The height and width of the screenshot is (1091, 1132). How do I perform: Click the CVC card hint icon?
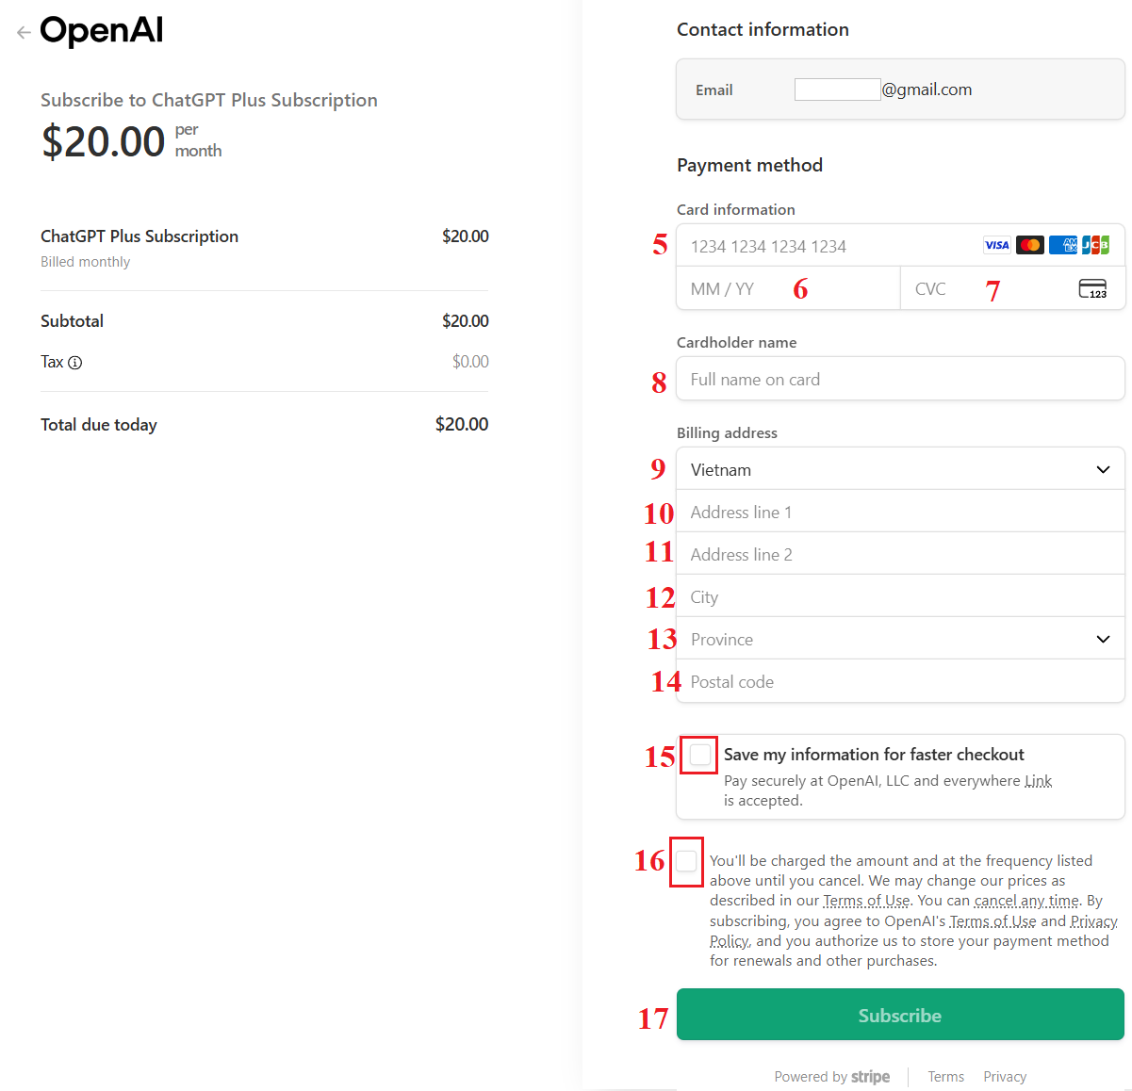point(1092,288)
